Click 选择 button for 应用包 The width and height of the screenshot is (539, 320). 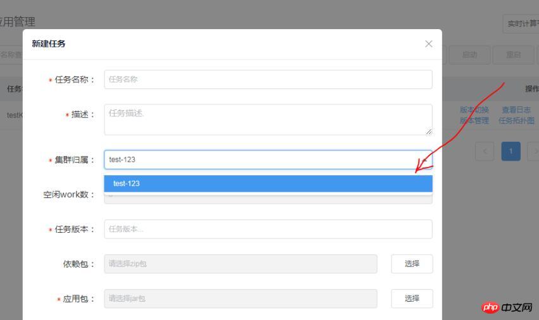412,298
